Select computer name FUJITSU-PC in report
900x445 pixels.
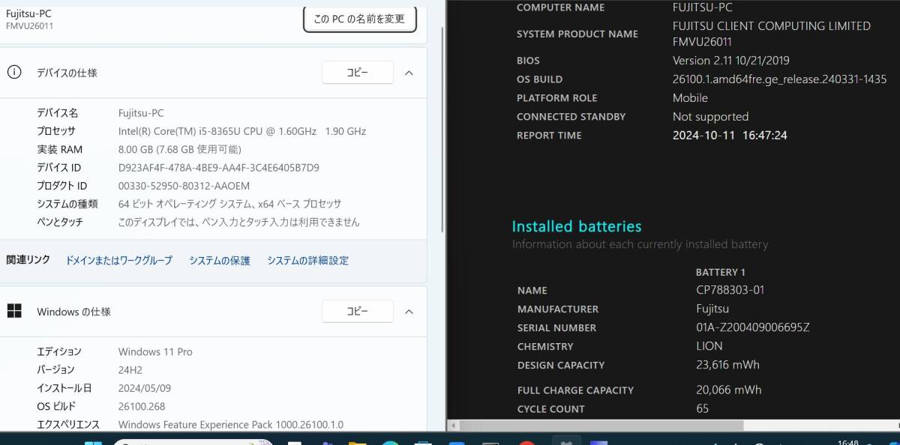[702, 7]
